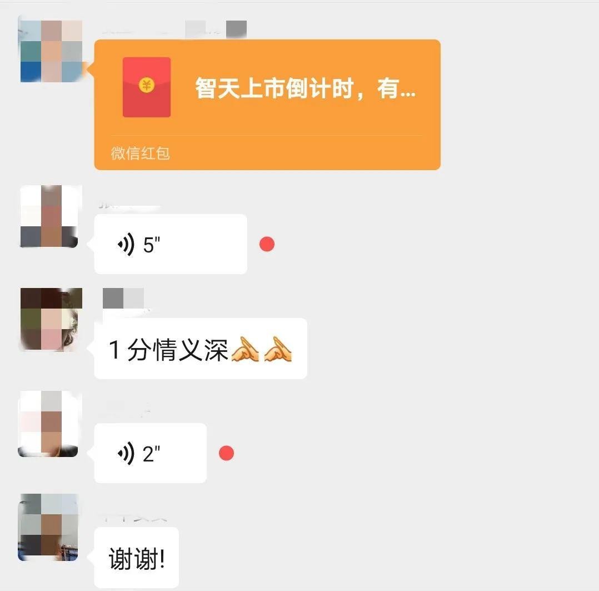Open avatar of the 1分情义深 sender
This screenshot has height=591, width=599.
tap(51, 319)
